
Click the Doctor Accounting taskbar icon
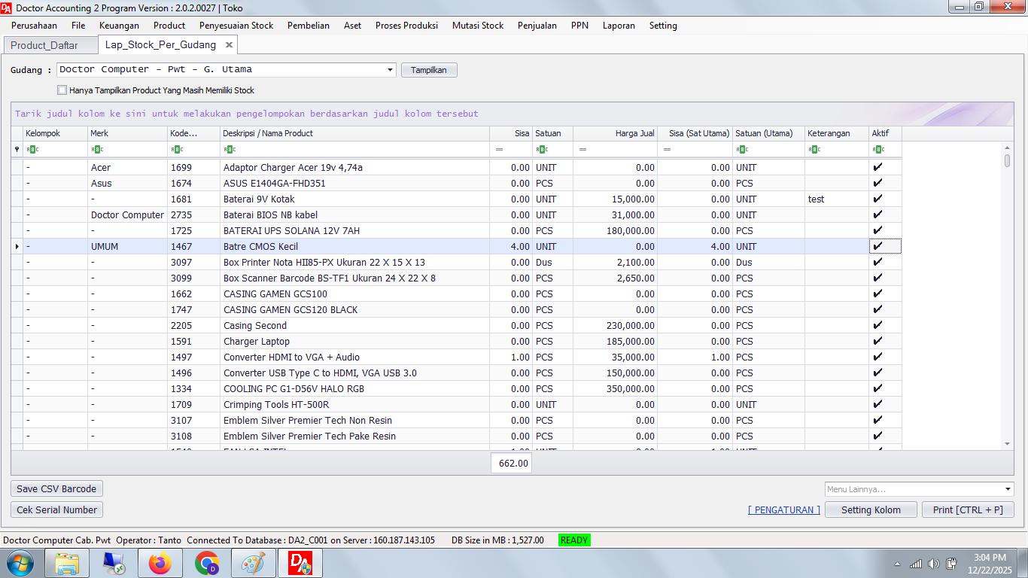300,563
